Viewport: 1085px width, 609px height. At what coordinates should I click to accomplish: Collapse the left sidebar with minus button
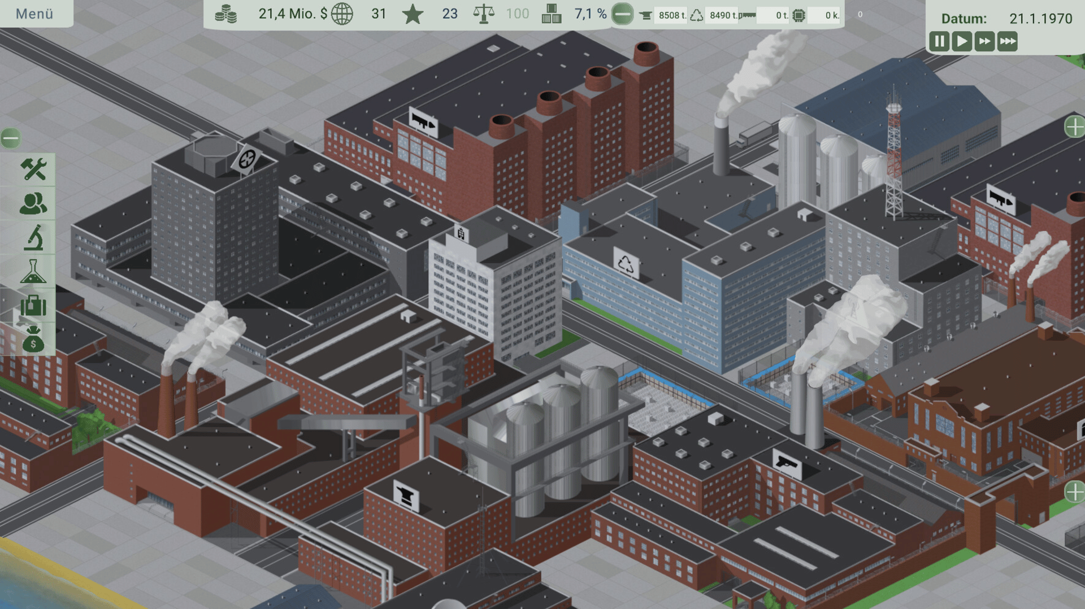pos(10,138)
